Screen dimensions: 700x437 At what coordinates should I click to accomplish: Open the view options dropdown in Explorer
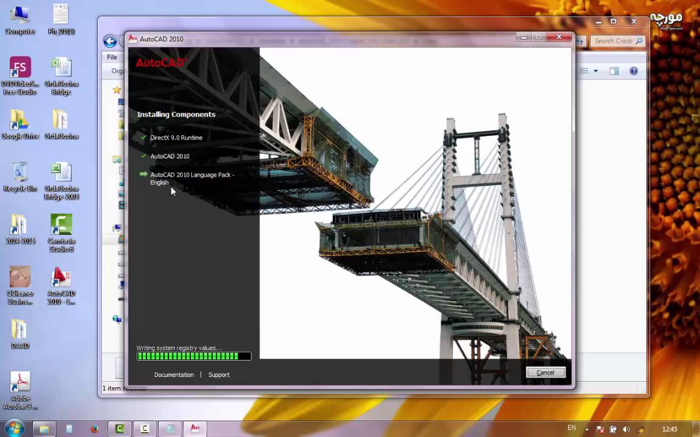tap(595, 71)
